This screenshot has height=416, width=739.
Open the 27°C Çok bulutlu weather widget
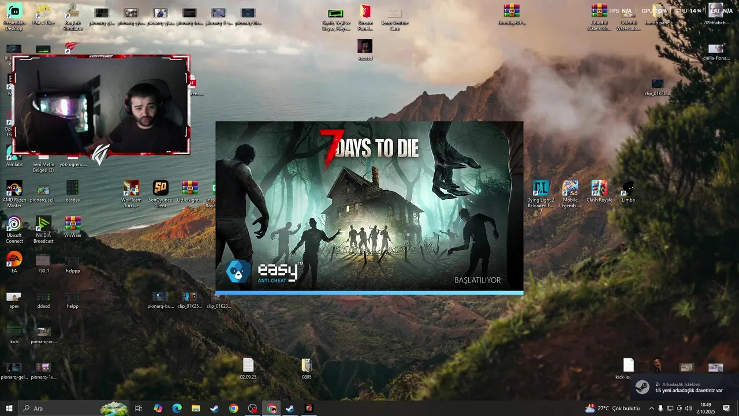(x=612, y=408)
